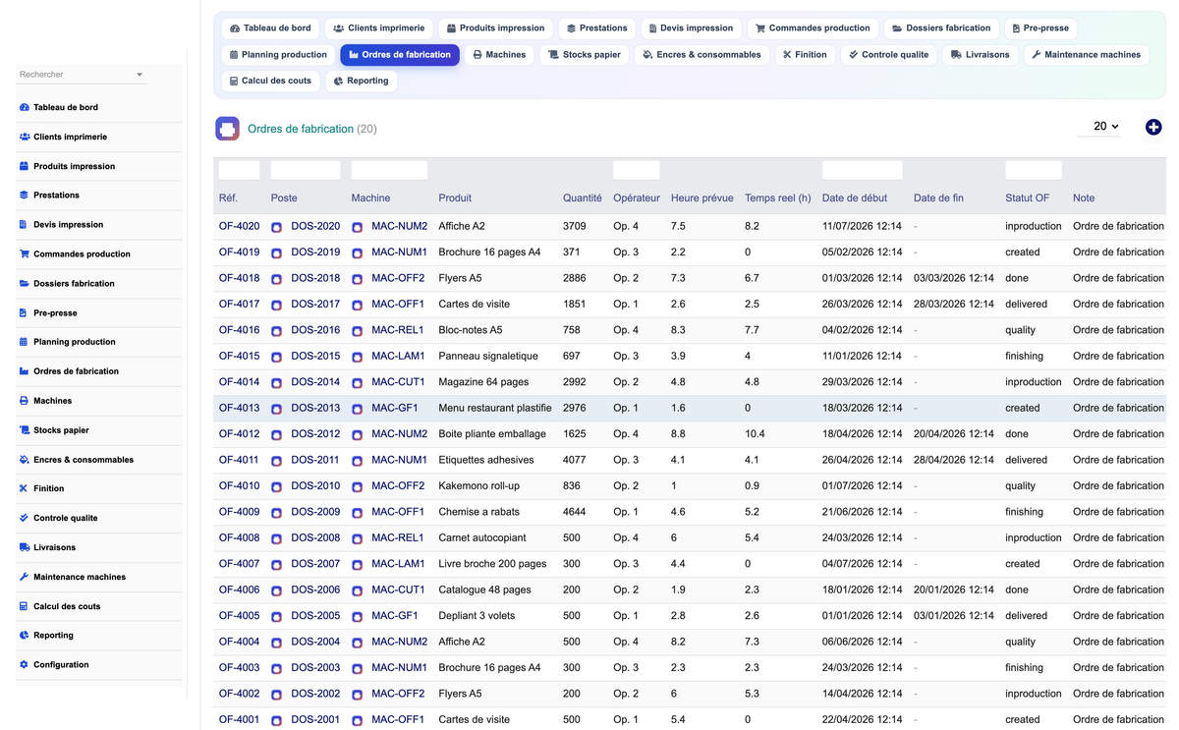Image resolution: width=1179 pixels, height=730 pixels.
Task: Click the Finition scissors sidebar icon
Action: pos(25,488)
